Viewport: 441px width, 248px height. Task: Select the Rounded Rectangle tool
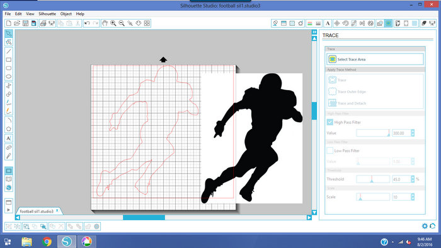point(9,68)
